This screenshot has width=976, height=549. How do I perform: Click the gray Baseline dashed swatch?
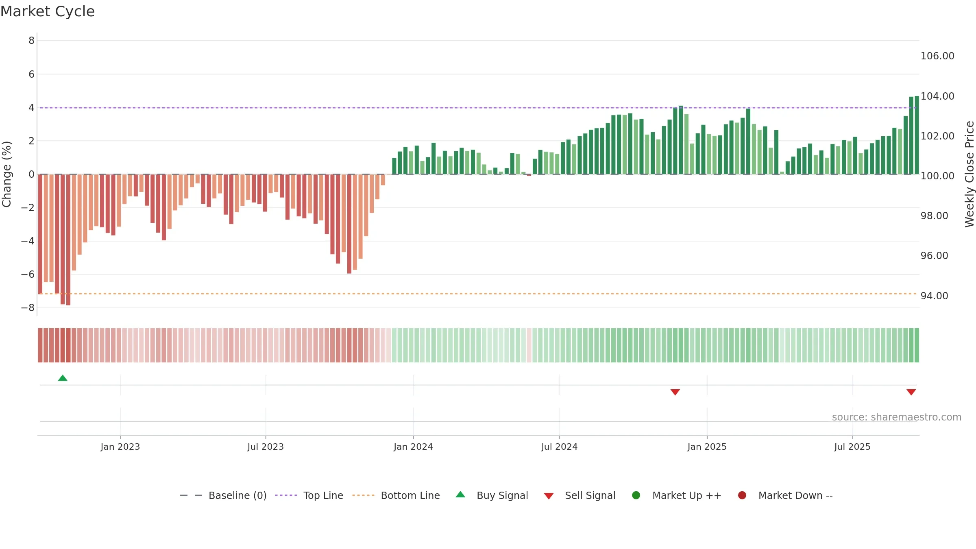(x=191, y=495)
